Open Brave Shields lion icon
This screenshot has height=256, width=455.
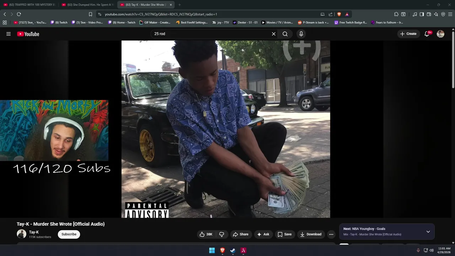coord(339,14)
